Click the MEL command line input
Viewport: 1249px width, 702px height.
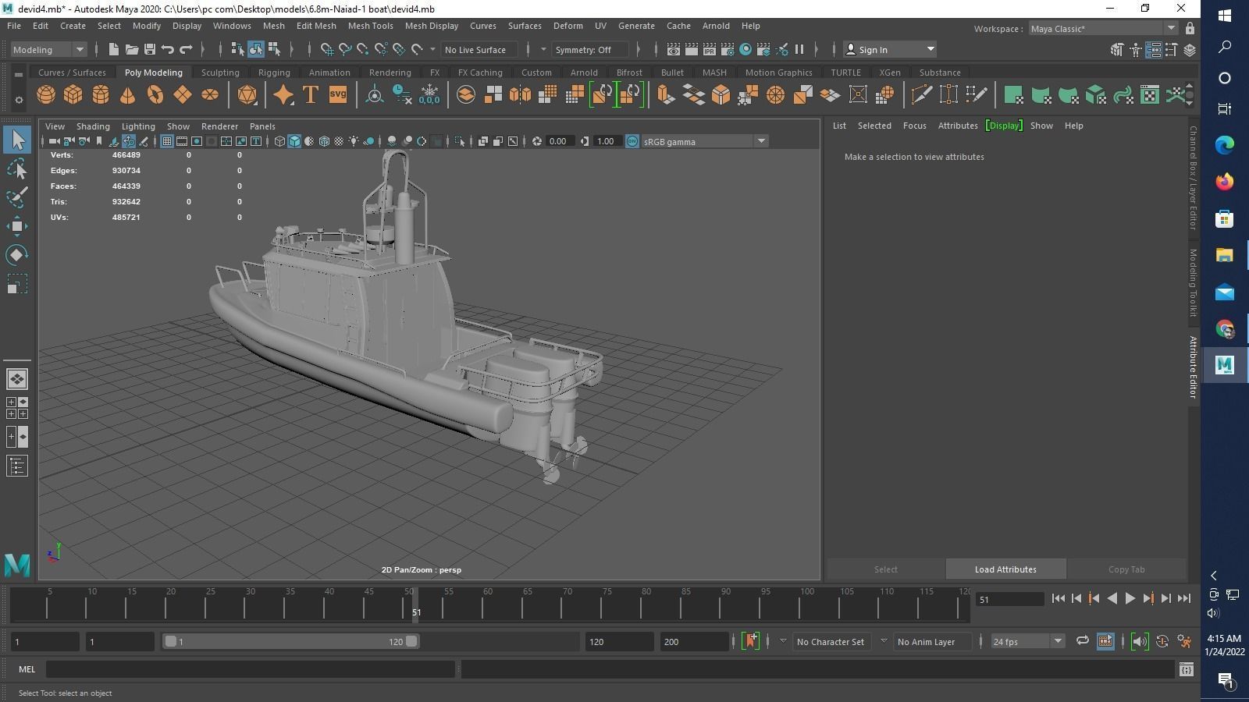[x=251, y=668]
